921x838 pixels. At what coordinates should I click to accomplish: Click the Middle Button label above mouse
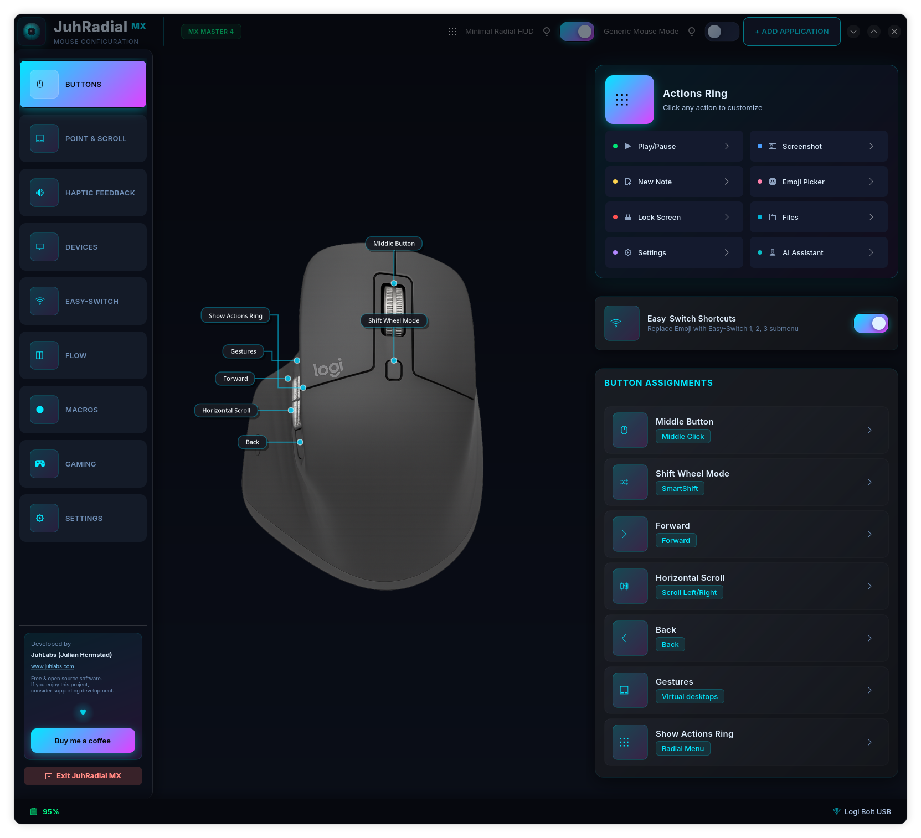coord(394,244)
